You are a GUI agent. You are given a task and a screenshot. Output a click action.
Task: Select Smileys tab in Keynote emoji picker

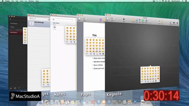coord(145,82)
